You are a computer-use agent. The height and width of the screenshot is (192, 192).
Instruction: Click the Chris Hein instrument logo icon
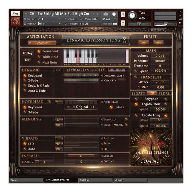pos(15,21)
